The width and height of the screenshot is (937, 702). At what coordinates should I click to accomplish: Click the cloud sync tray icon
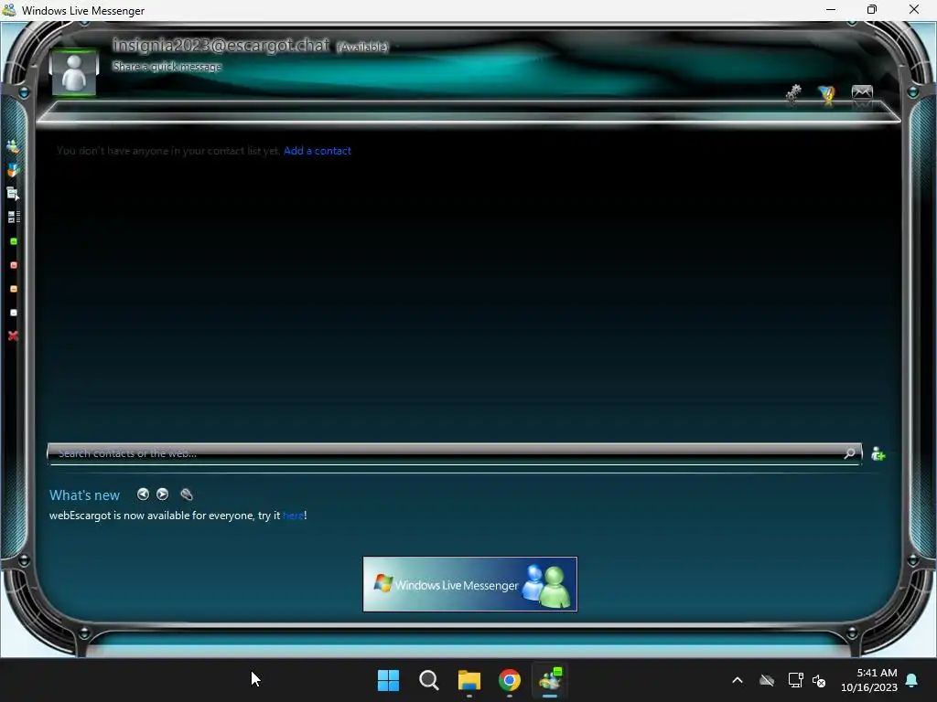pos(767,680)
